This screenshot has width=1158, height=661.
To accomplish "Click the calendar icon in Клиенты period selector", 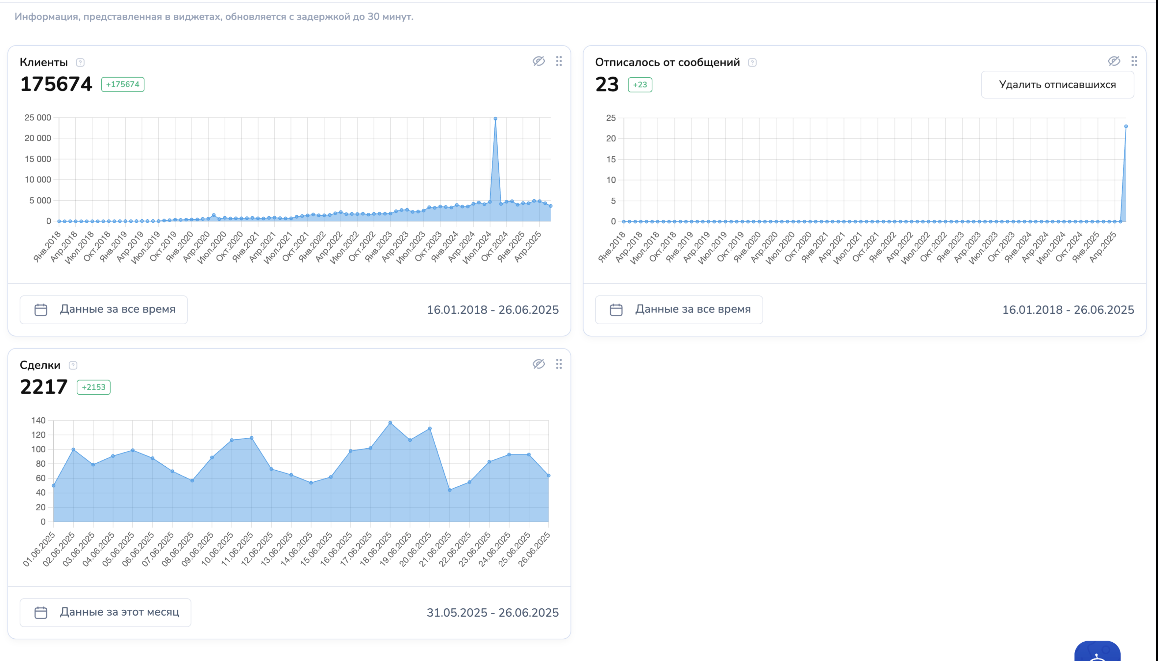I will (x=41, y=309).
